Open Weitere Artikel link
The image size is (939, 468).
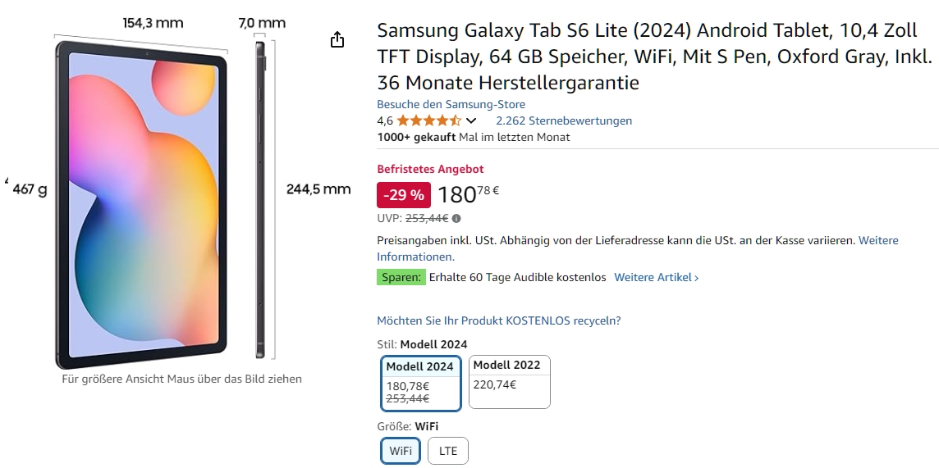[656, 277]
